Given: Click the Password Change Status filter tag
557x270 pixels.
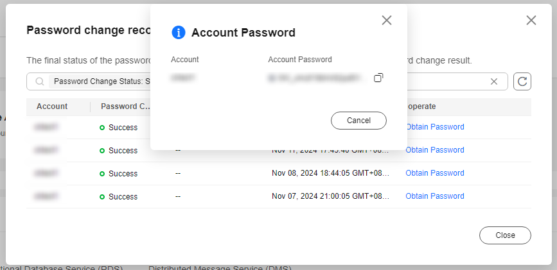Looking at the screenshot, I should (x=101, y=81).
